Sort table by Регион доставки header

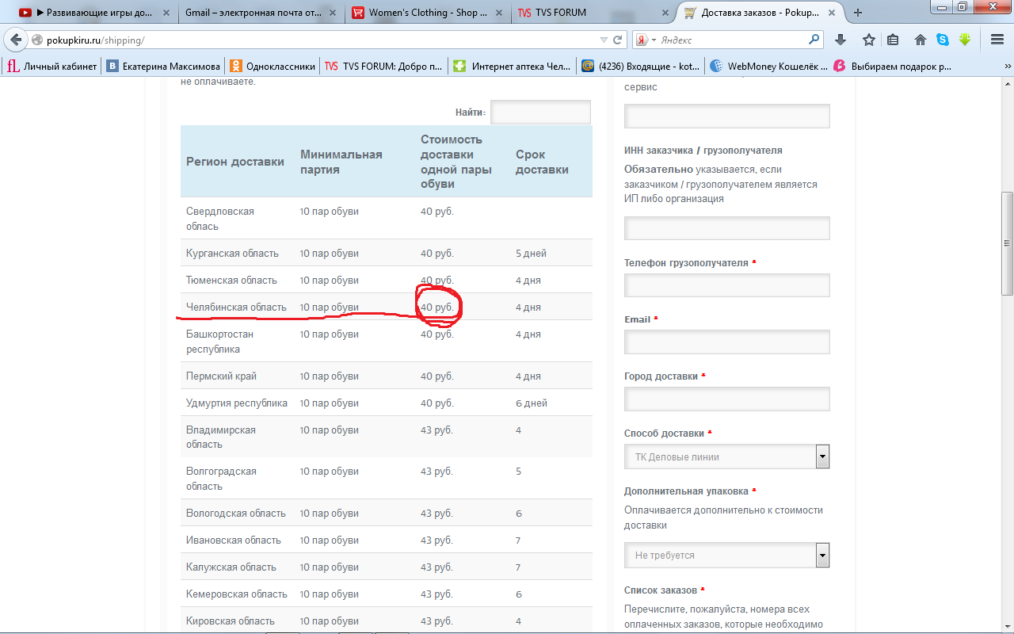235,162
